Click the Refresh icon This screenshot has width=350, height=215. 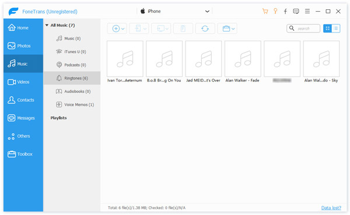click(205, 28)
